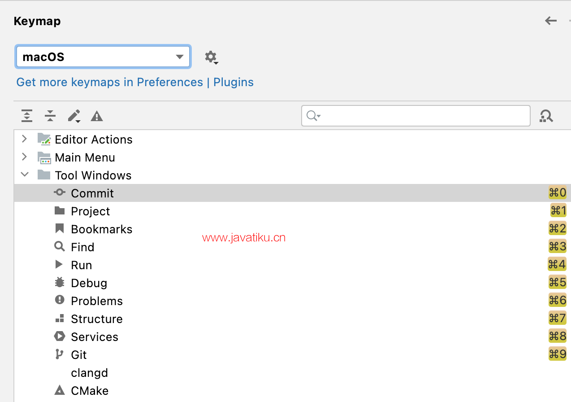
Task: Expand the Editor Actions group
Action: [x=24, y=139]
